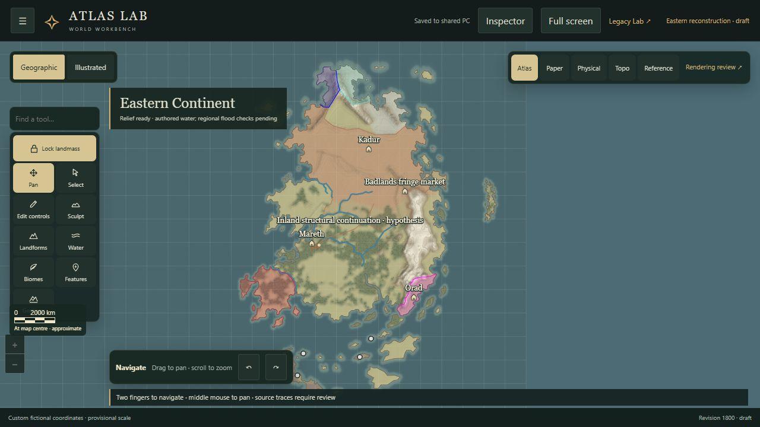Open the Rendering review link

(714, 67)
